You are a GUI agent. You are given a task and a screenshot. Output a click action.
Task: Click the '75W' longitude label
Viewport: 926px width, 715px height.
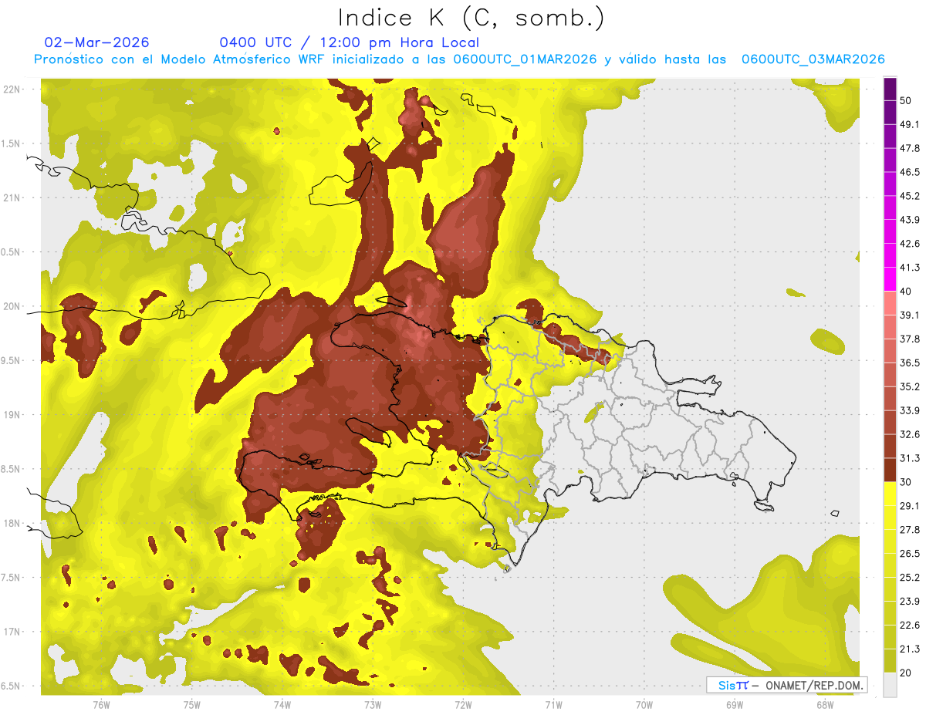tap(191, 704)
